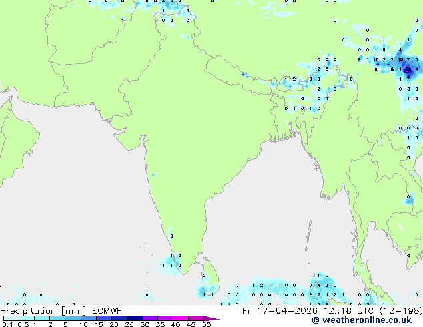The width and height of the screenshot is (423, 327).
Task: Select the 45–50 mm legend swatch
Action: coord(196,318)
